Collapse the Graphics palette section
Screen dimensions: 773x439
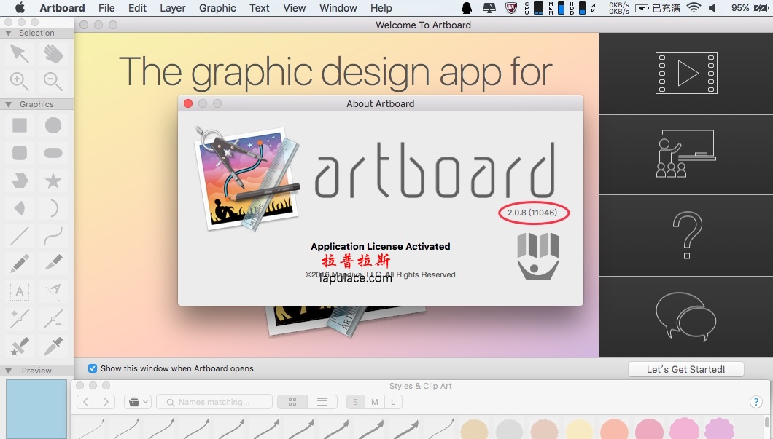click(x=8, y=104)
